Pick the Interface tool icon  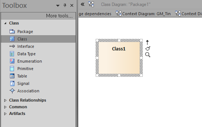12,46
